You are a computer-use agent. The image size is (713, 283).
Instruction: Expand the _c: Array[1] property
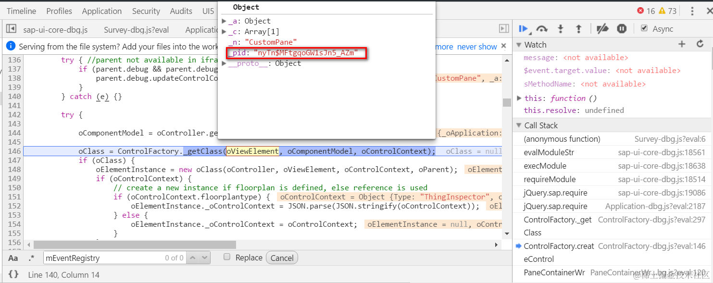[x=224, y=32]
